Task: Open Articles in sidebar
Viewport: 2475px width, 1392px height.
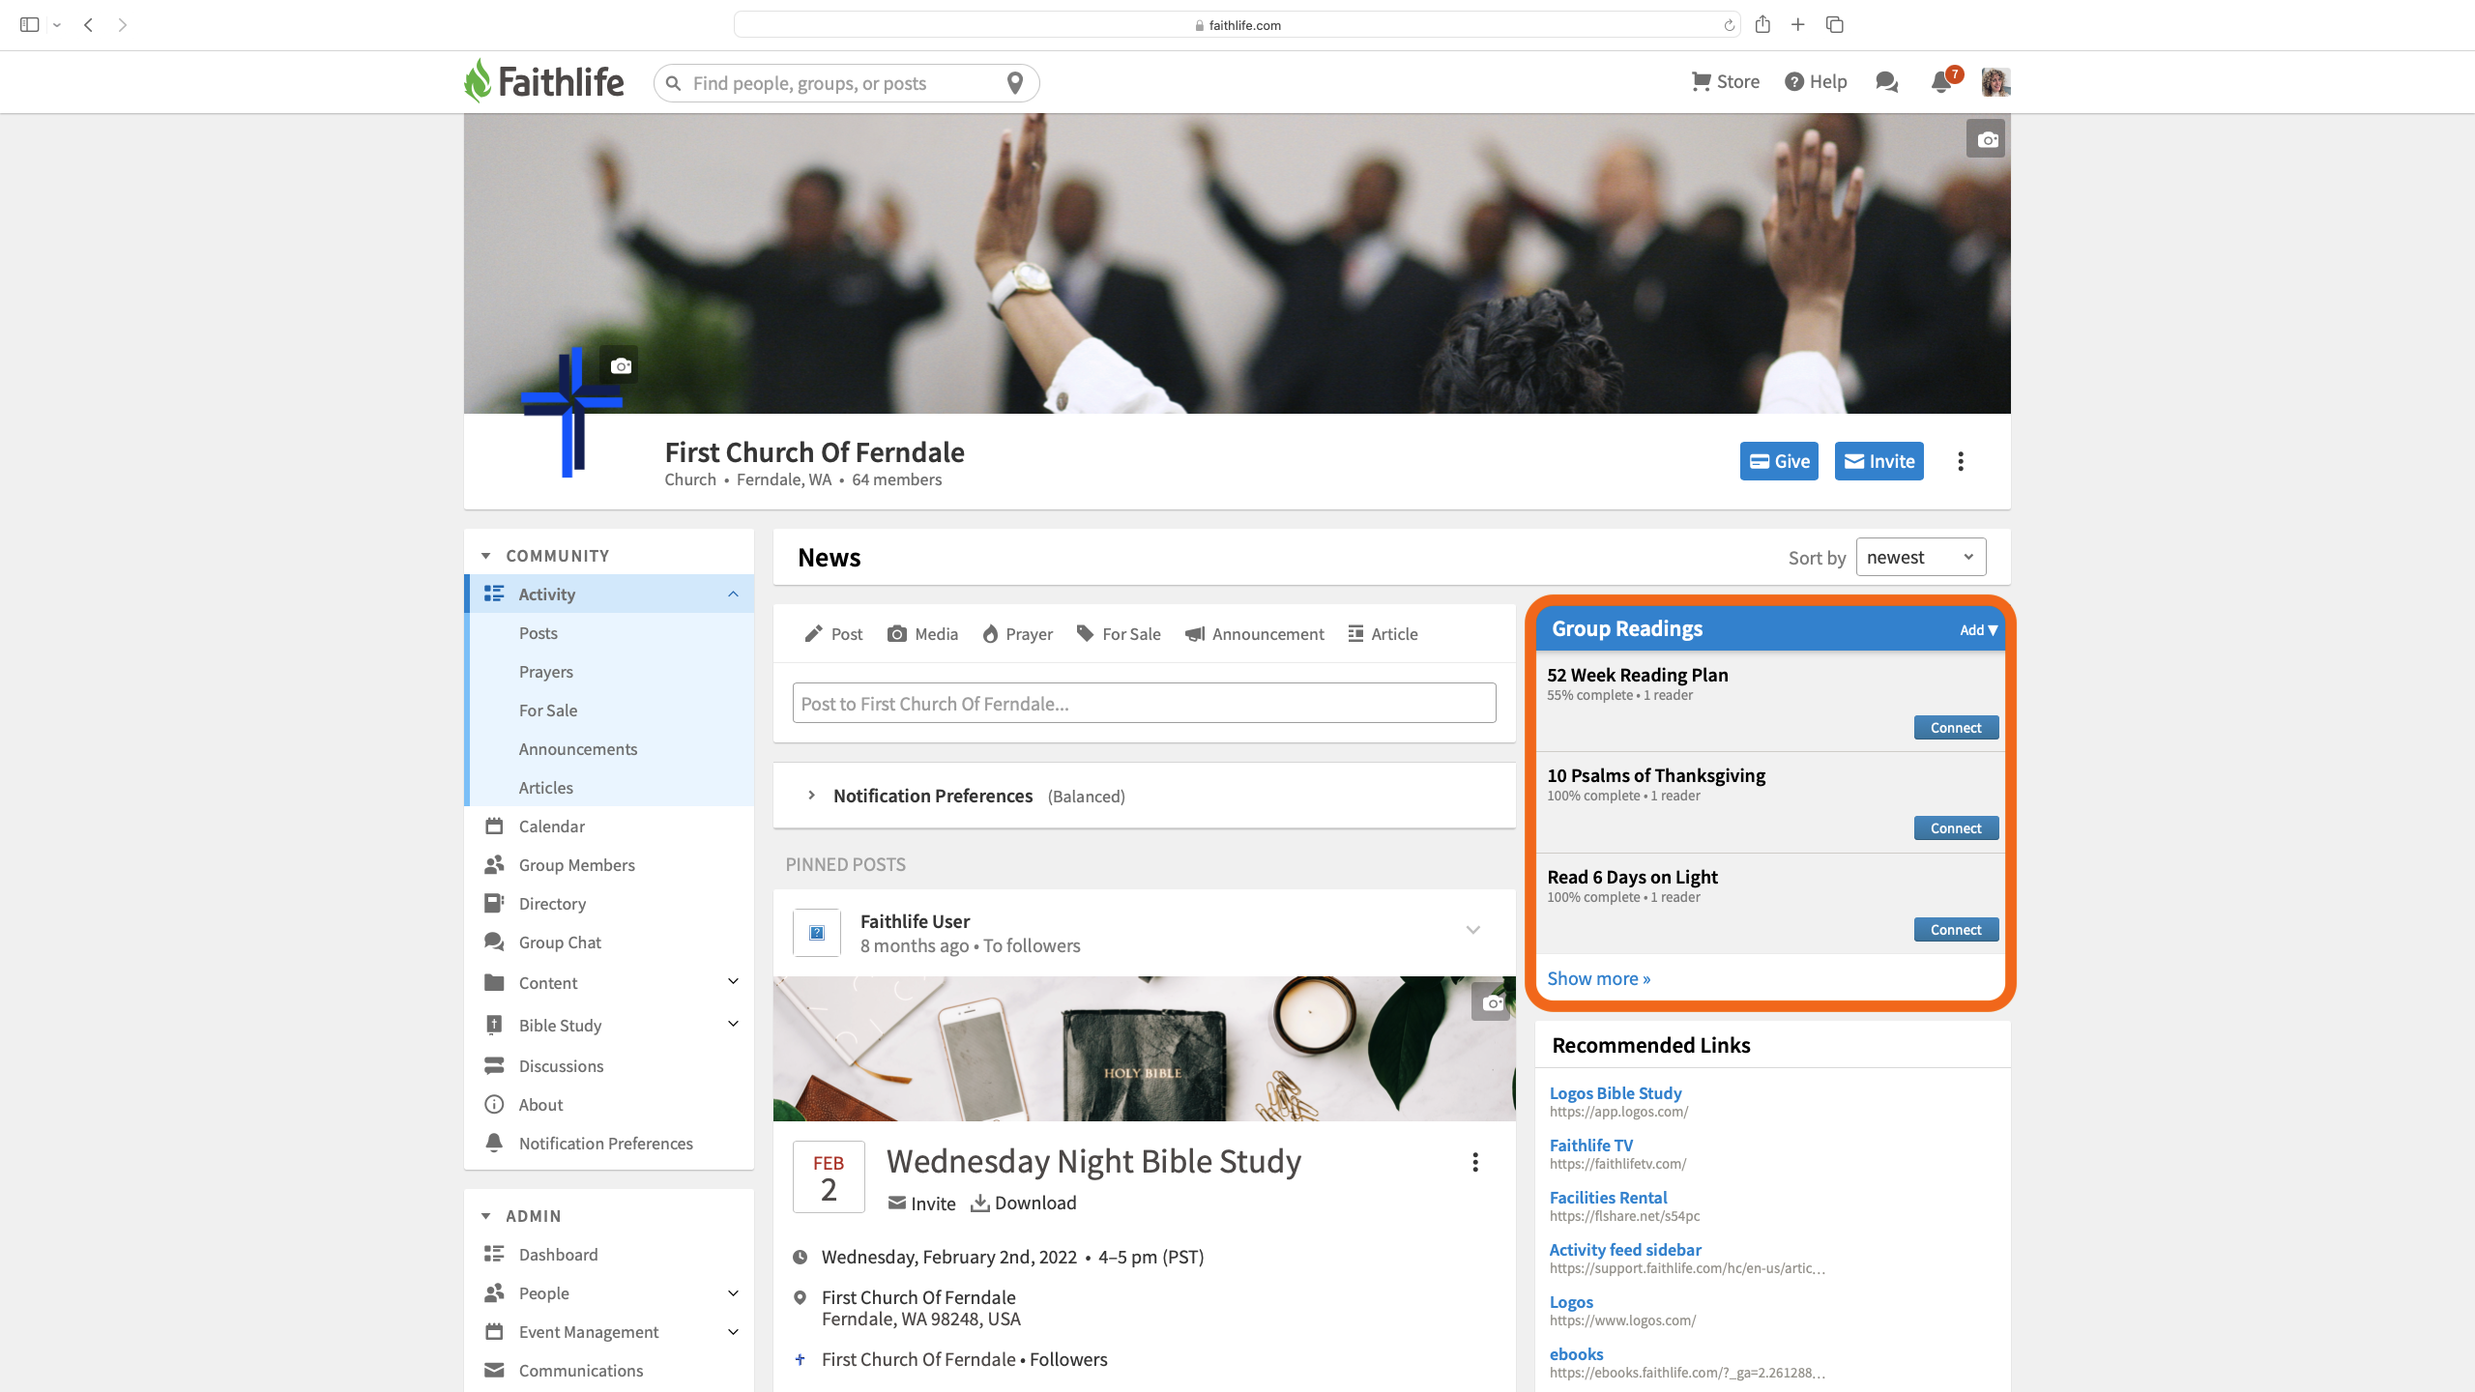Action: [546, 788]
